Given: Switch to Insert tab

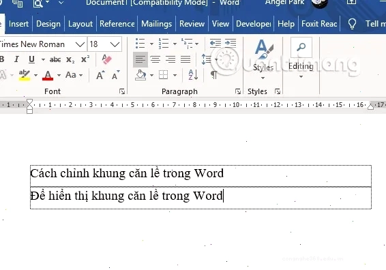Looking at the screenshot, I should 18,24.
